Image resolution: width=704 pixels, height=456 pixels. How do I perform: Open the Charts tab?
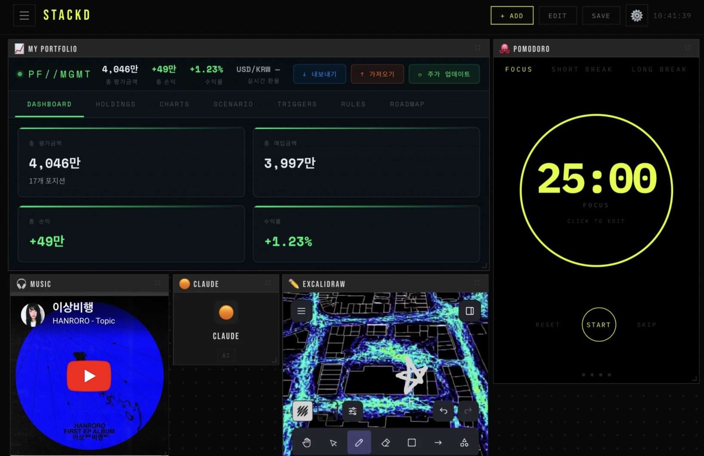point(174,104)
